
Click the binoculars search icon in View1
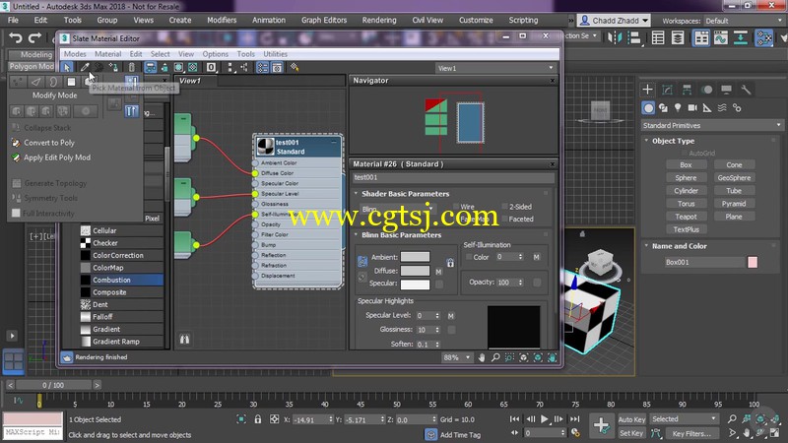tap(184, 340)
